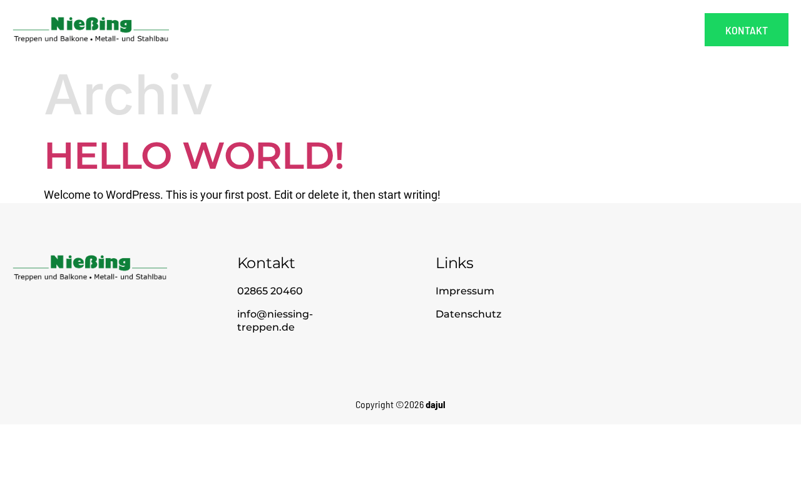Click header tagline text Treppen und Balkone
This screenshot has height=500, width=801.
coord(51,39)
